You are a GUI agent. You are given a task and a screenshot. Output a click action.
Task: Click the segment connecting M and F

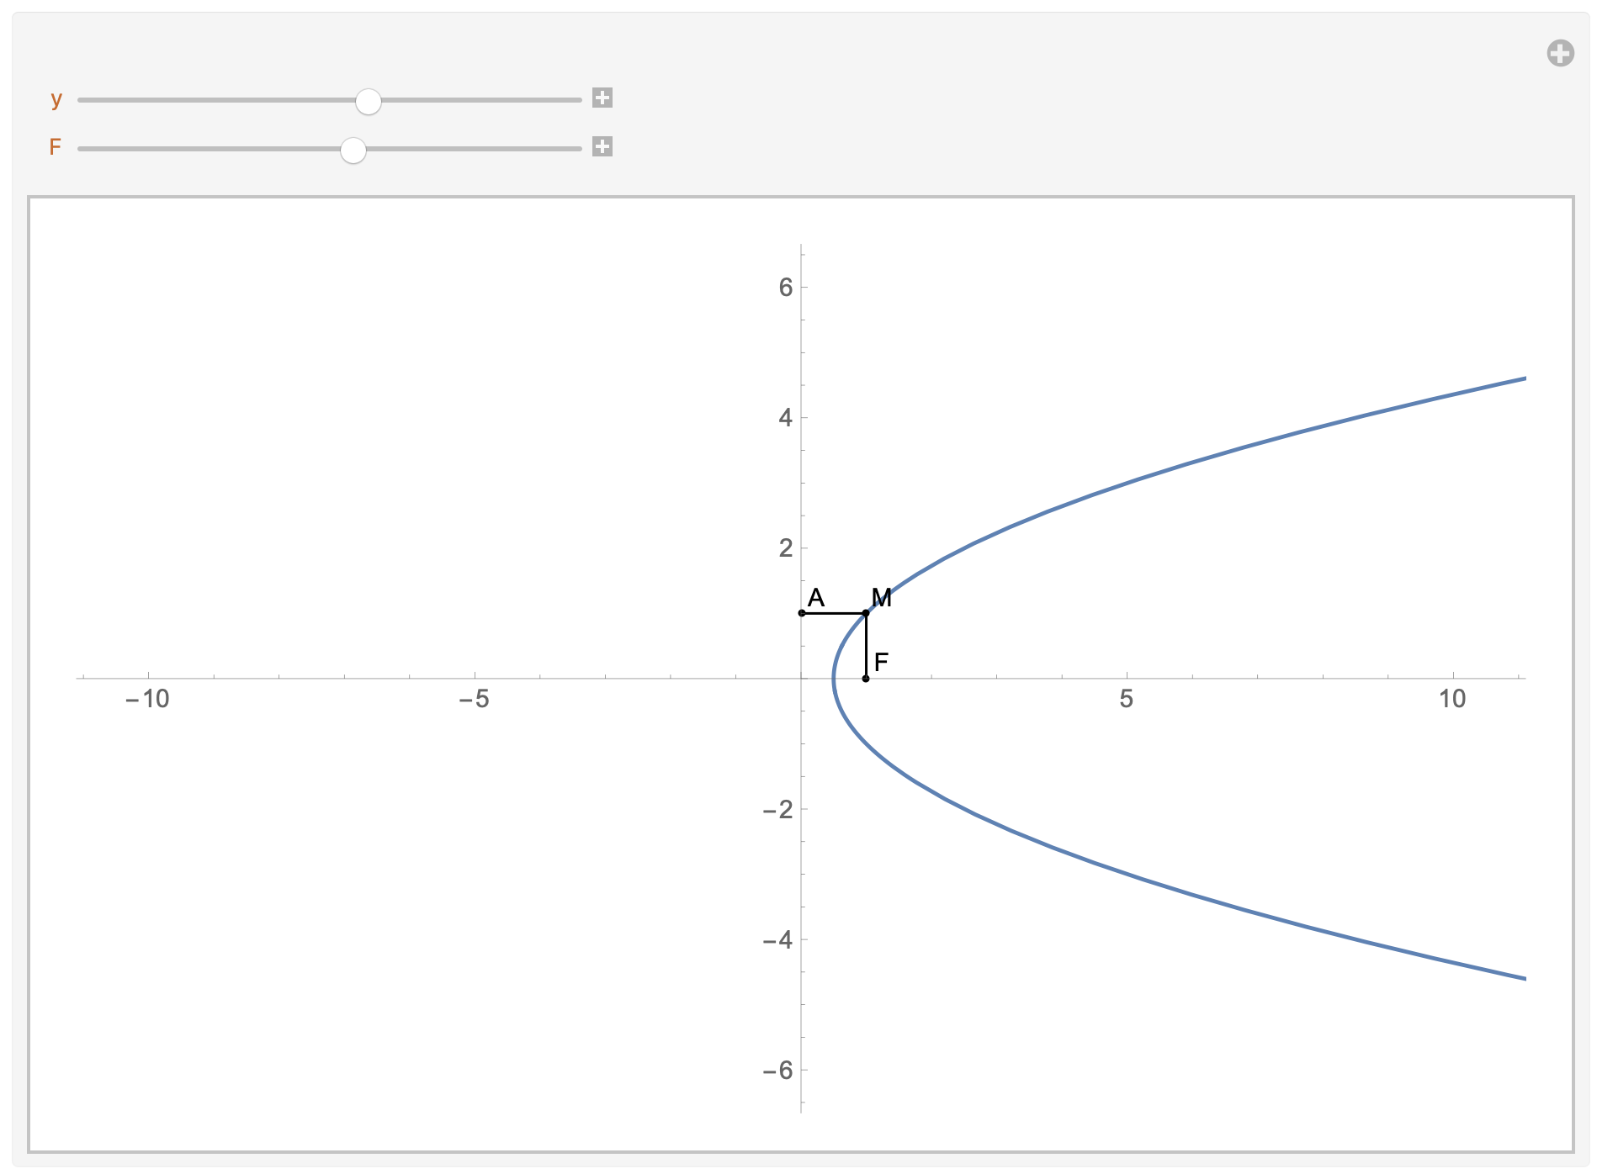(x=865, y=646)
